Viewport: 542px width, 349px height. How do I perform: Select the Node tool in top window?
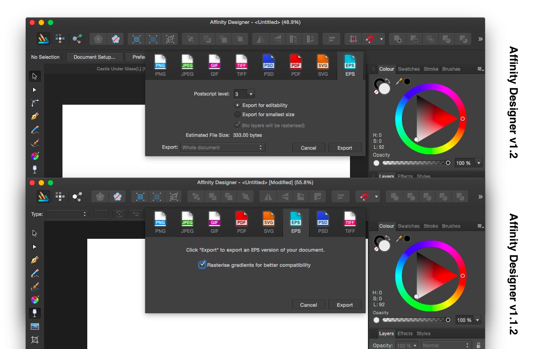(x=34, y=90)
